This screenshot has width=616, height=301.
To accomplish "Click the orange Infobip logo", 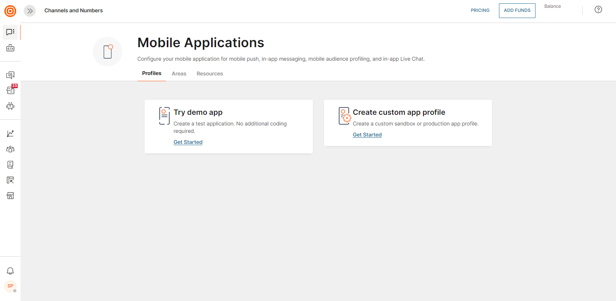I will (10, 11).
